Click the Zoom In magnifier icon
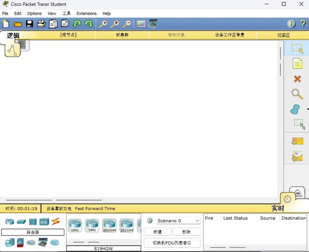The height and width of the screenshot is (252, 309). 103,24
